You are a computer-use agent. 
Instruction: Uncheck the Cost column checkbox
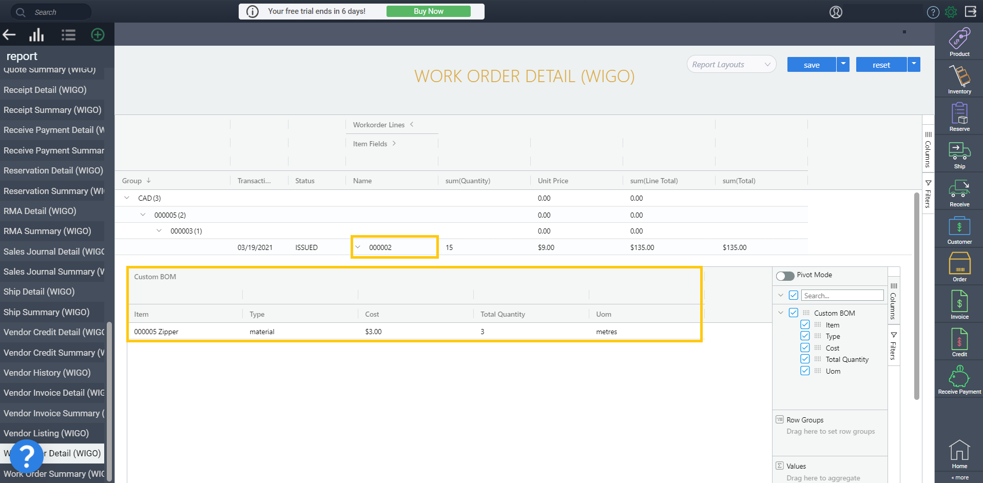[805, 347]
